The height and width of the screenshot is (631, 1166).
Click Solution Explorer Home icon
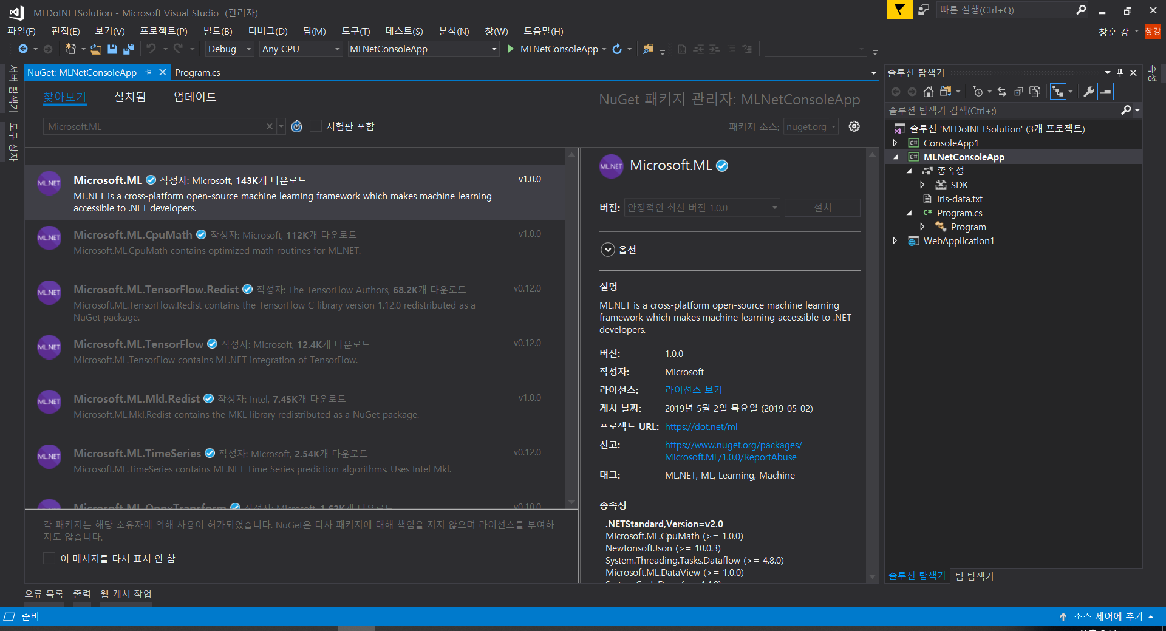(928, 92)
